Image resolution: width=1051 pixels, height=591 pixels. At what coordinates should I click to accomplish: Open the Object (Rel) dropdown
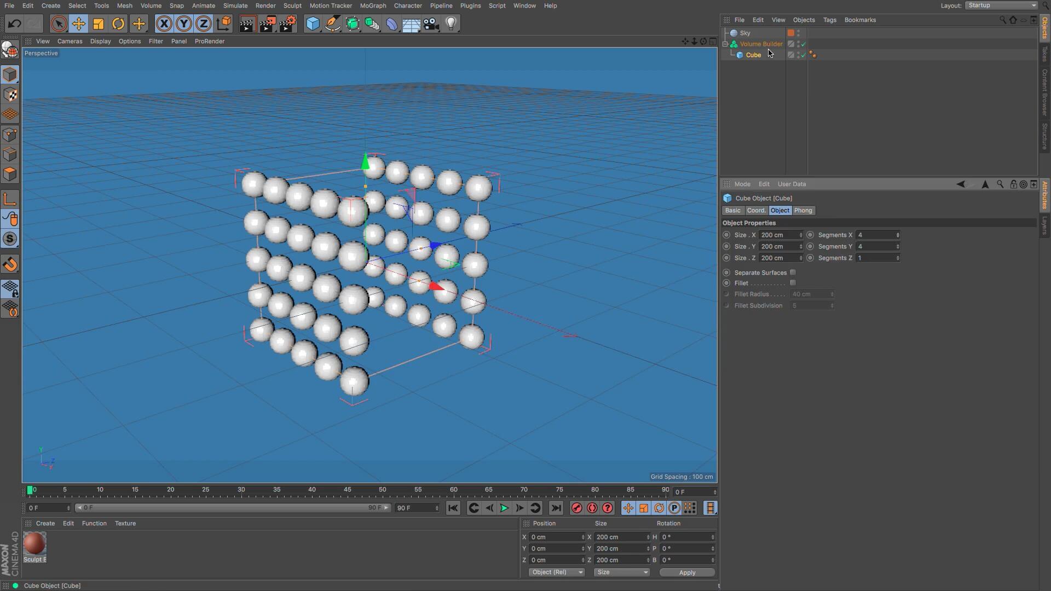pos(557,572)
